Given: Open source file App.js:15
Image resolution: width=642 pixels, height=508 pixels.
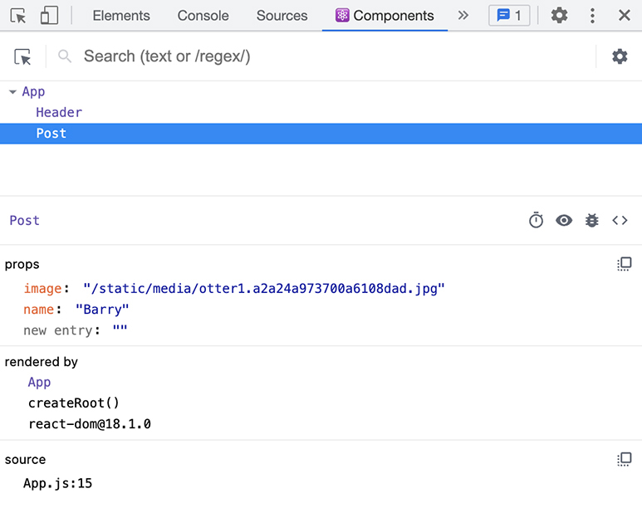Looking at the screenshot, I should [58, 483].
